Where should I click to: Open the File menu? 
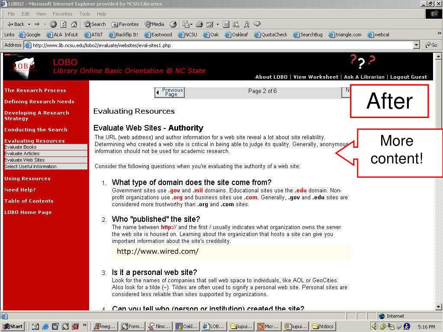pos(11,14)
